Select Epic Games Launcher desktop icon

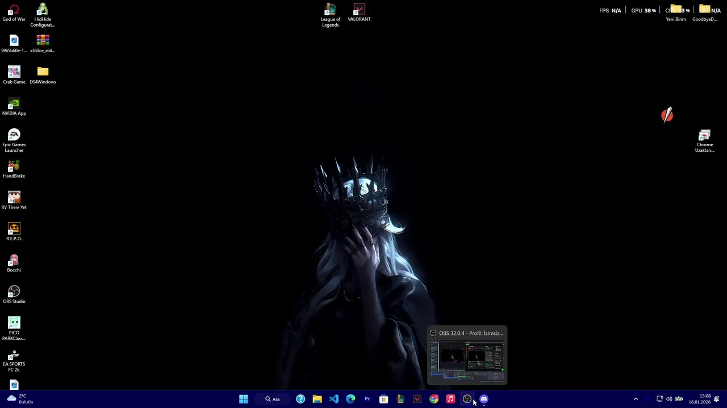14,141
